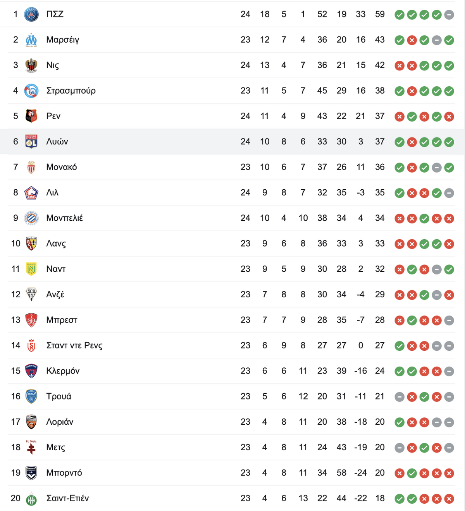The height and width of the screenshot is (511, 465).
Task: Open the Μαρσέιγ team page
Action: click(x=63, y=40)
